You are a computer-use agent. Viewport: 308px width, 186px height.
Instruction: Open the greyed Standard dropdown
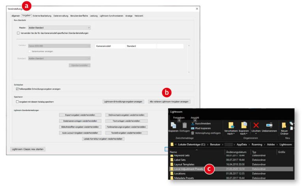click(x=59, y=59)
